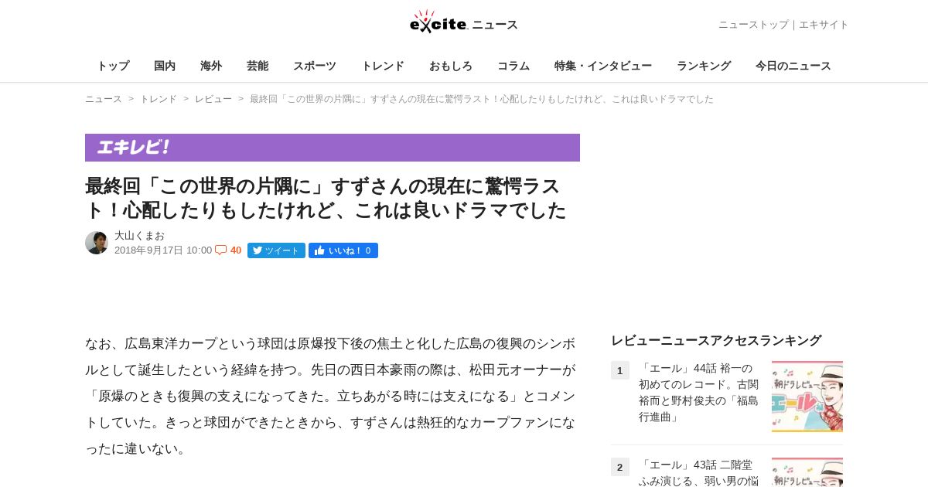Screen dimensions: 928x487
Task: Open the 芸能 nav item
Action: [x=258, y=66]
